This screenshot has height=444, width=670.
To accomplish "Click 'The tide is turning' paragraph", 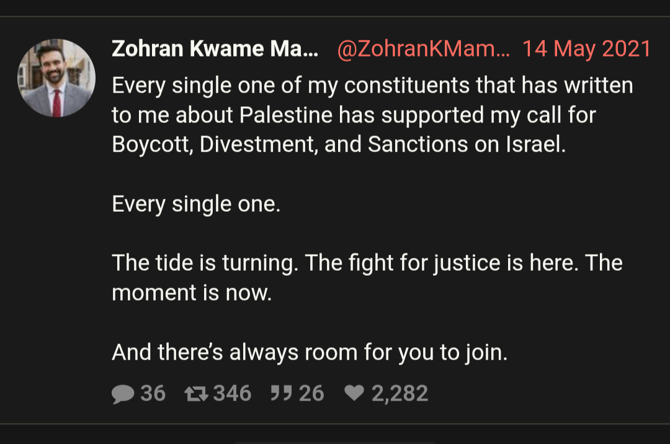I will pos(367,278).
